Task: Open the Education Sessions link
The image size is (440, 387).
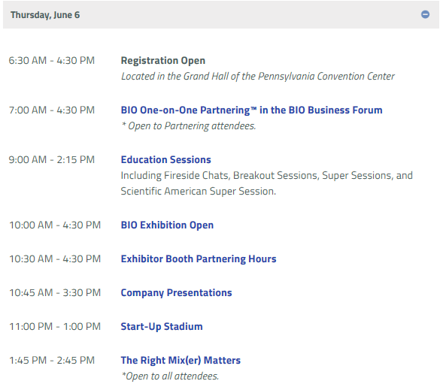Action: coord(165,159)
